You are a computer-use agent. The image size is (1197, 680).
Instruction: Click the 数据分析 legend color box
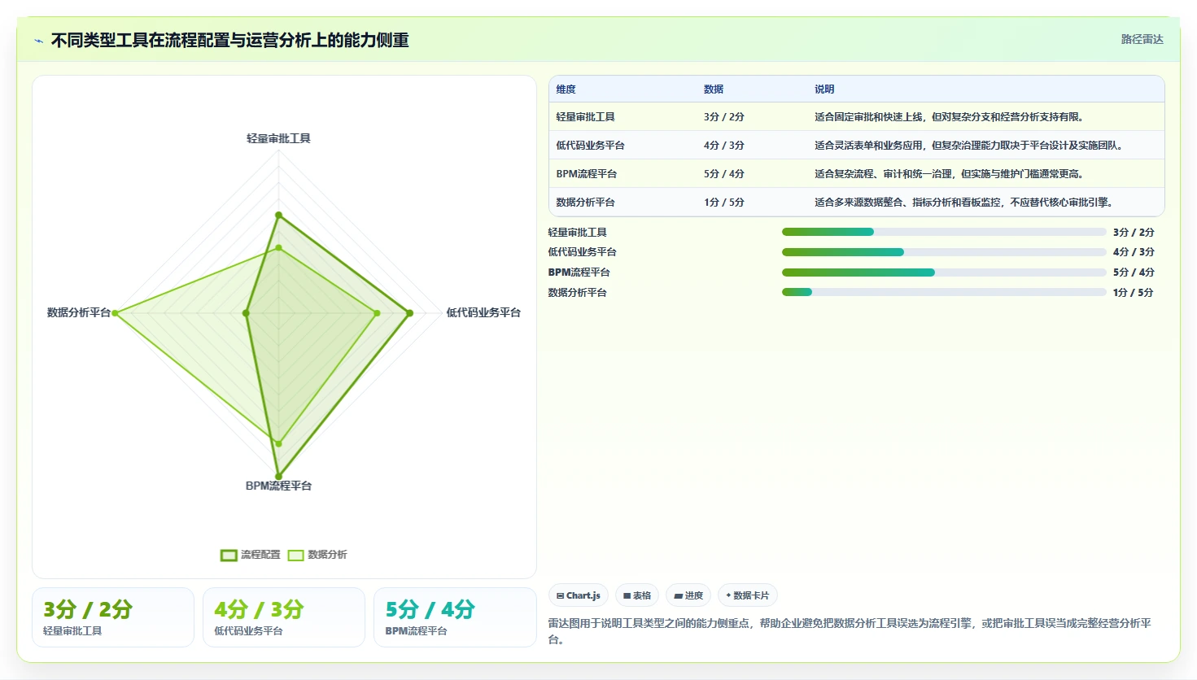[x=295, y=556]
